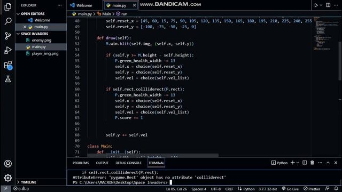Change file encoding UTF-8
342x192 pixels.
216,189
